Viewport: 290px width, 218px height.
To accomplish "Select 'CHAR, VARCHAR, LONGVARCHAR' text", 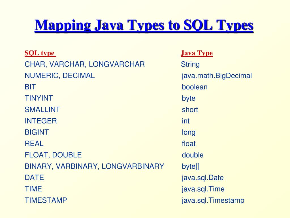I will [x=84, y=64].
